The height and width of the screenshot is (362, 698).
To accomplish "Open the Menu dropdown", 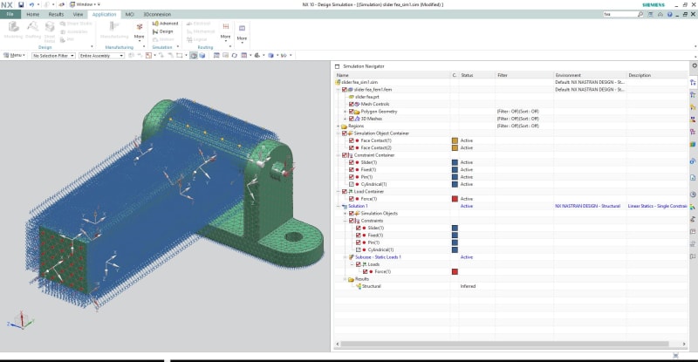I will click(x=14, y=56).
